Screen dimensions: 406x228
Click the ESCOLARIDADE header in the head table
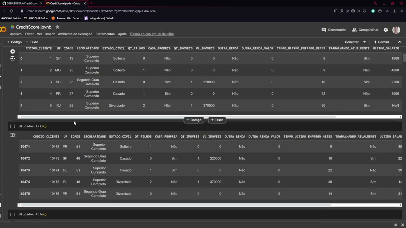coord(88,48)
